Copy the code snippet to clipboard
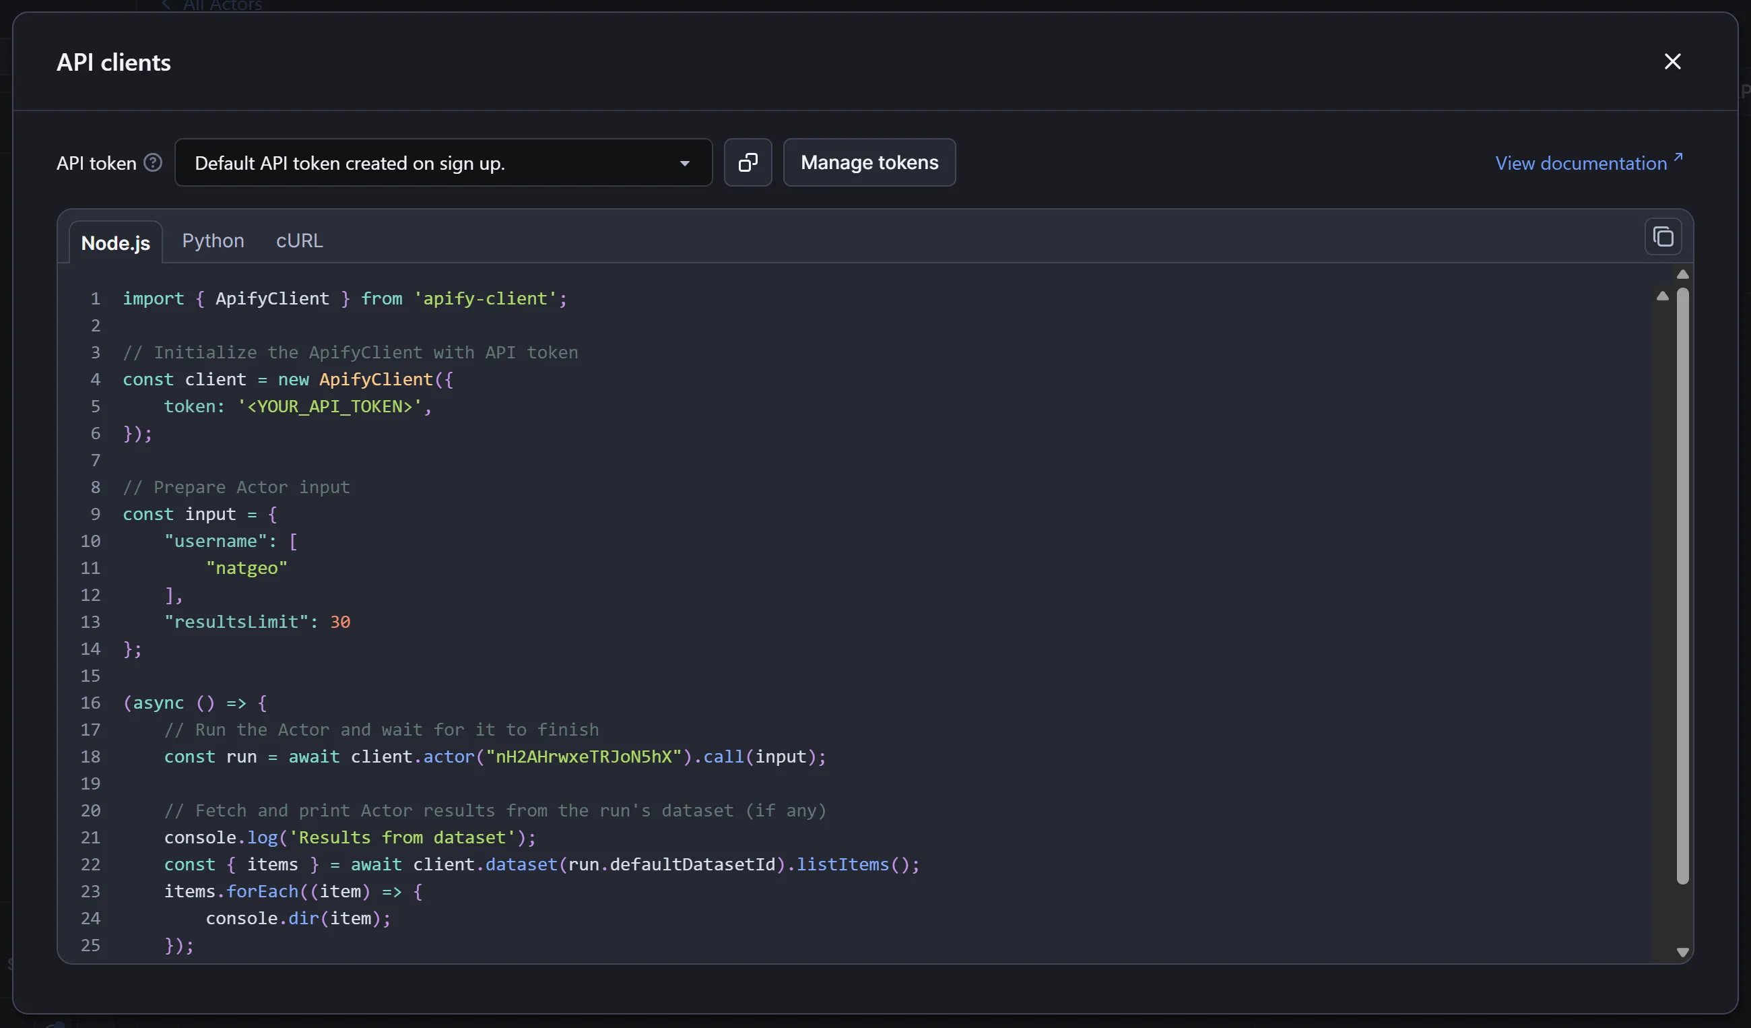 [x=1663, y=237]
